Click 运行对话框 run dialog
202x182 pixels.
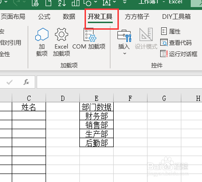click(x=179, y=54)
